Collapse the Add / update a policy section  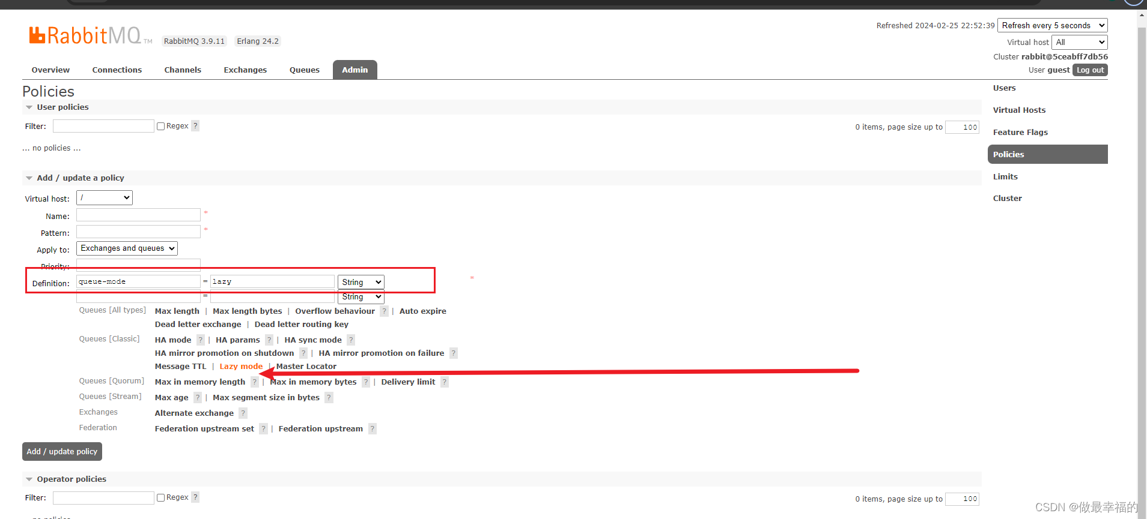click(x=75, y=178)
